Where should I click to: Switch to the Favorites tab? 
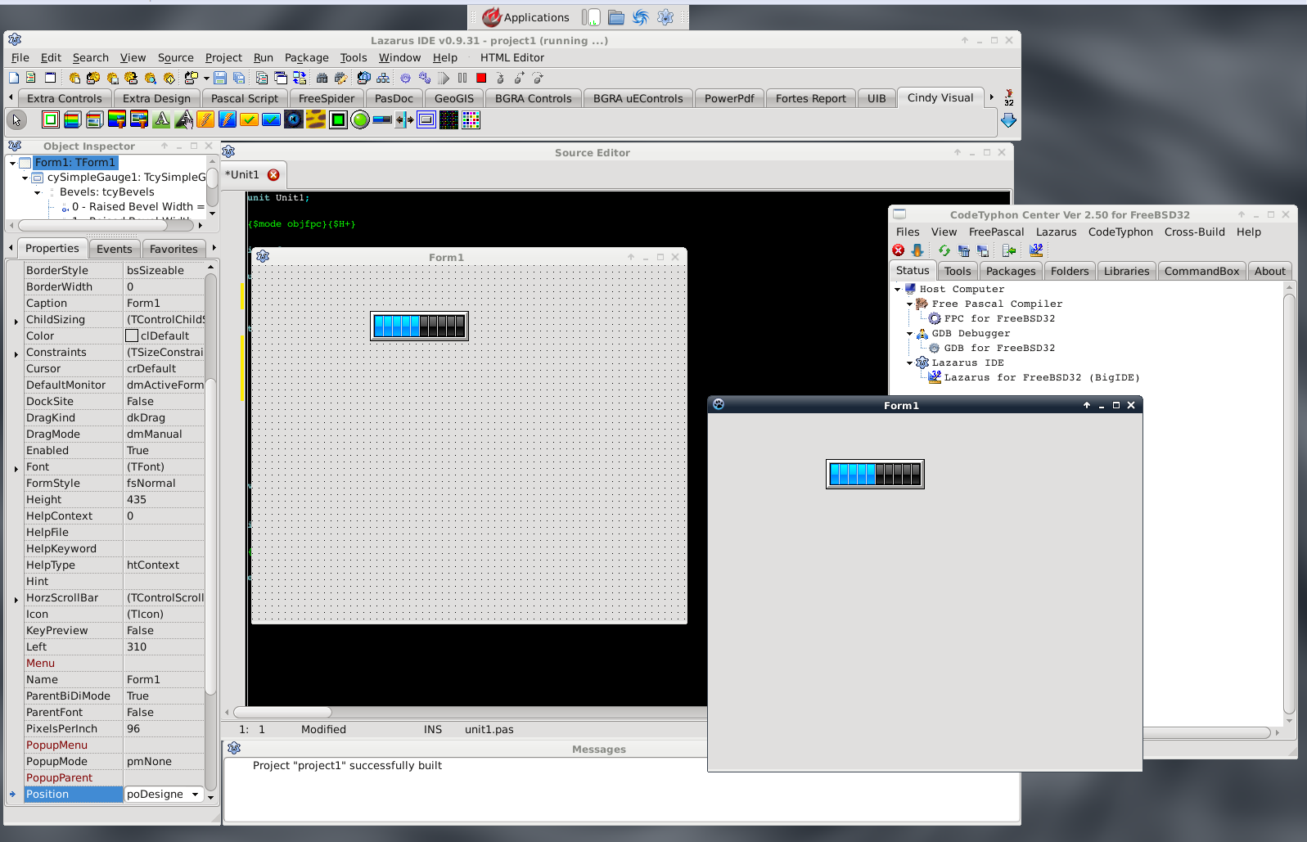(x=174, y=249)
